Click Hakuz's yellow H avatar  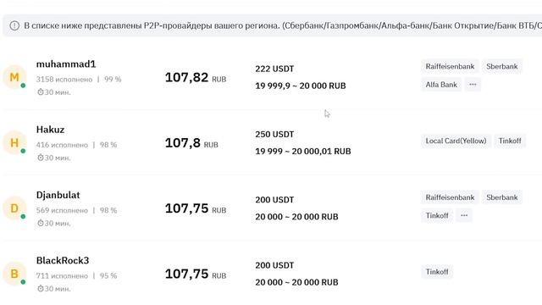[x=14, y=142]
